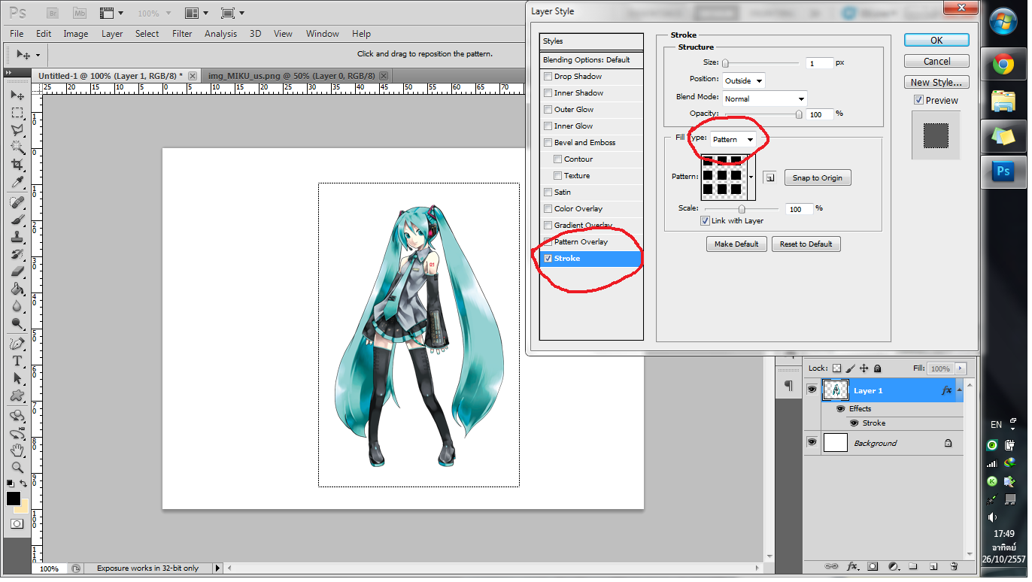Screen dimensions: 1032x582
Task: Open the Move tool preset picker arrow
Action: (38, 54)
